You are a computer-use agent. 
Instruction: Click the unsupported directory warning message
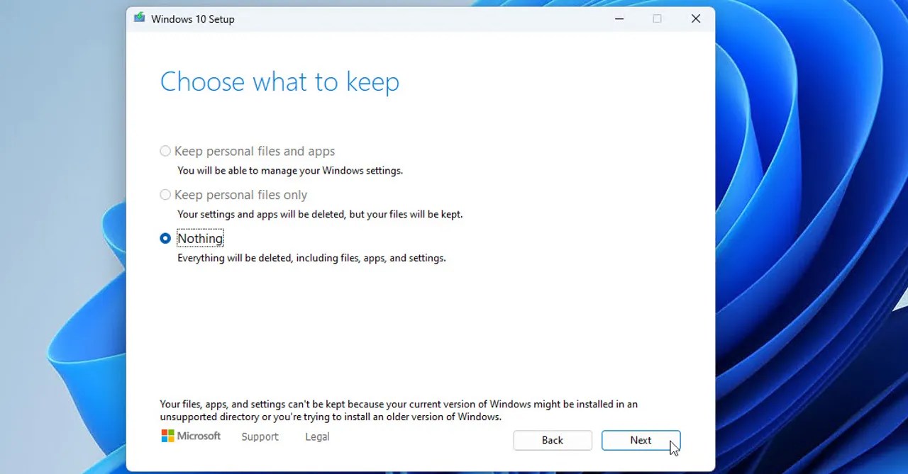point(399,411)
